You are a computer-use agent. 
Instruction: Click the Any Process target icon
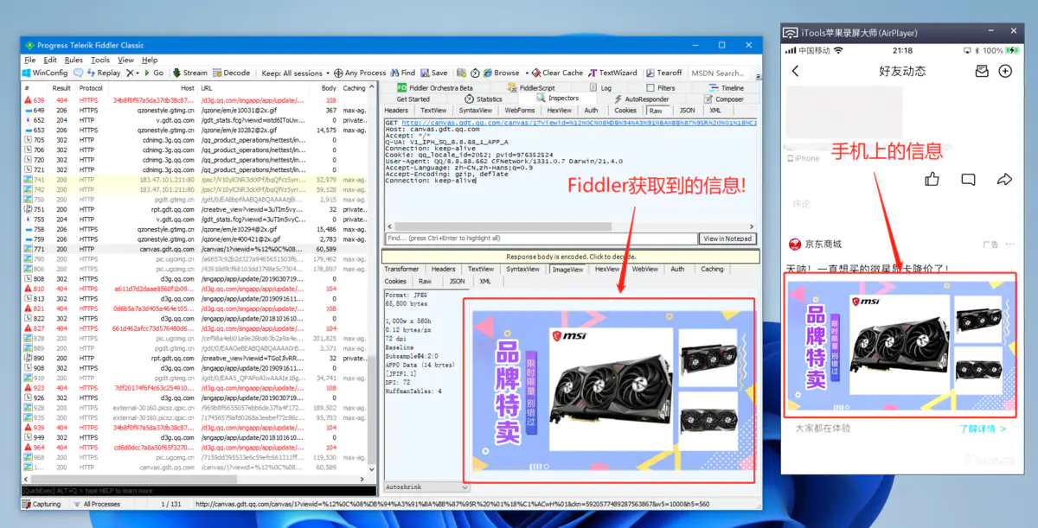coord(339,73)
